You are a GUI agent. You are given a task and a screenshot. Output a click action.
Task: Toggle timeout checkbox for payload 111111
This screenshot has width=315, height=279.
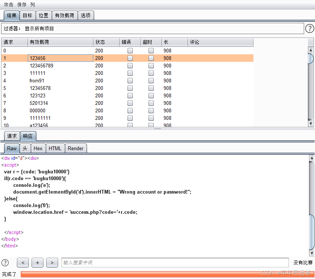click(151, 73)
